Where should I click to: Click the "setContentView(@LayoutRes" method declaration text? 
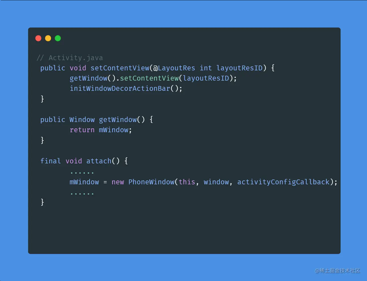tap(143, 68)
